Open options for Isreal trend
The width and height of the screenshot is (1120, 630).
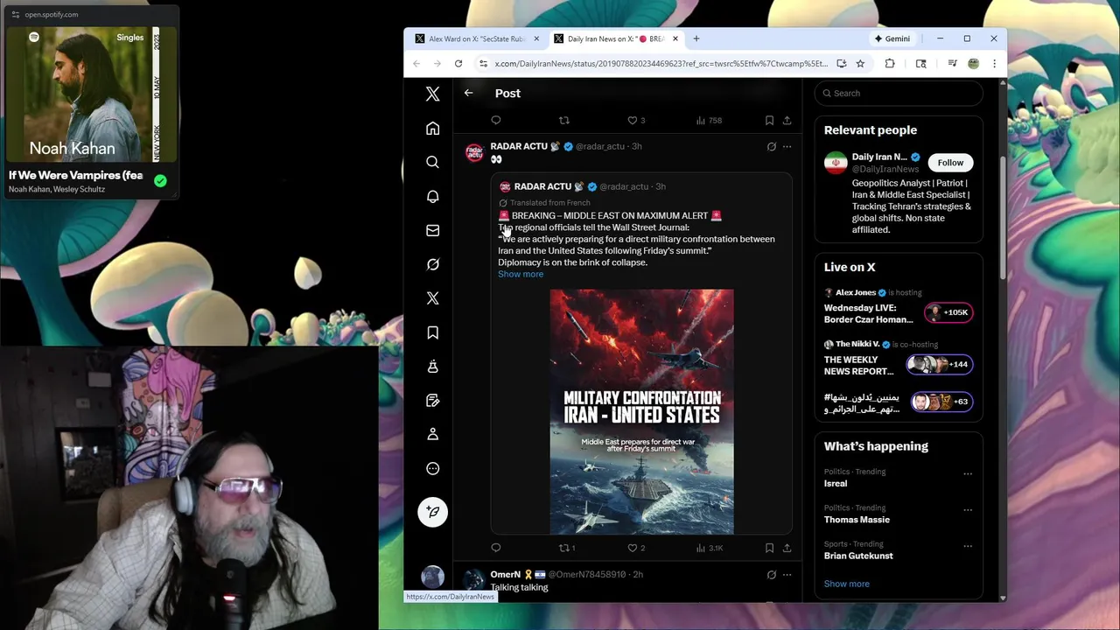pyautogui.click(x=967, y=473)
